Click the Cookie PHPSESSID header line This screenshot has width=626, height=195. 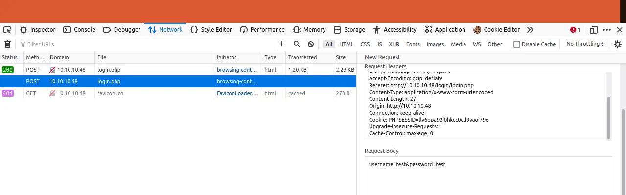429,120
